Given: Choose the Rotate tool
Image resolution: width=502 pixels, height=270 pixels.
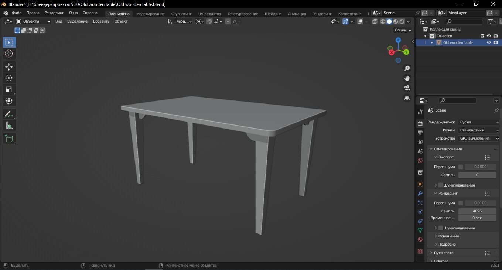Looking at the screenshot, I should [x=9, y=78].
